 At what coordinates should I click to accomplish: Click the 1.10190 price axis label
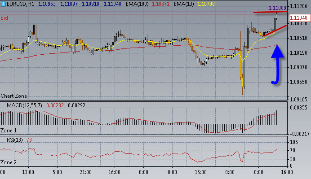coord(298,53)
